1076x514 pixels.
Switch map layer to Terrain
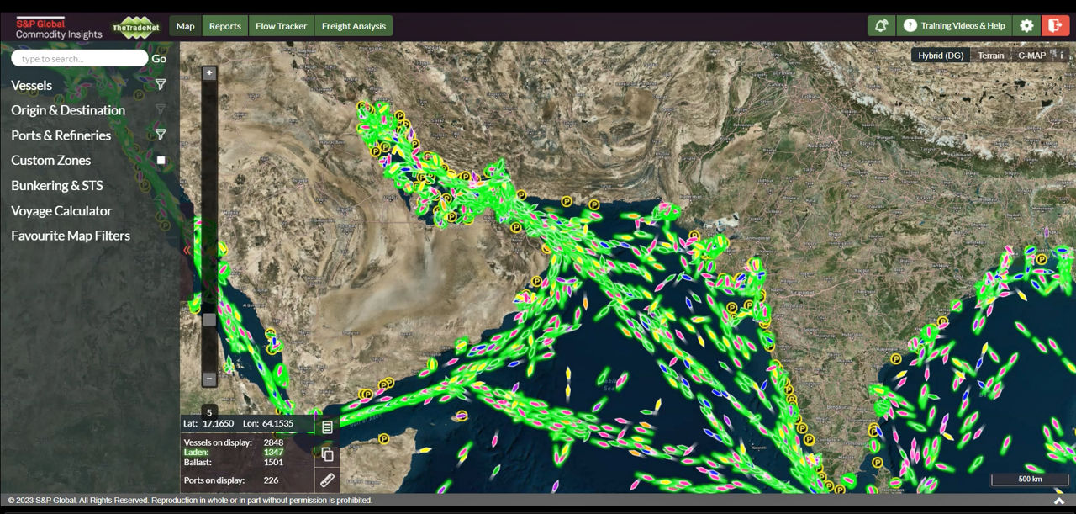990,56
